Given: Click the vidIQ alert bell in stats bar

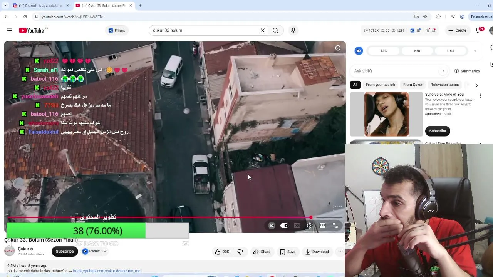Looking at the screenshot, I should pyautogui.click(x=434, y=30).
